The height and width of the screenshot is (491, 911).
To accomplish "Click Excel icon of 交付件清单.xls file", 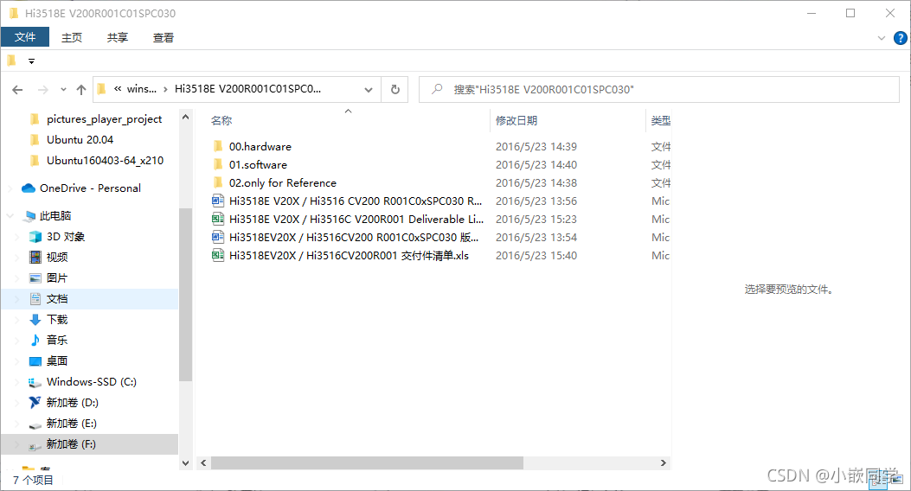I will click(x=218, y=255).
